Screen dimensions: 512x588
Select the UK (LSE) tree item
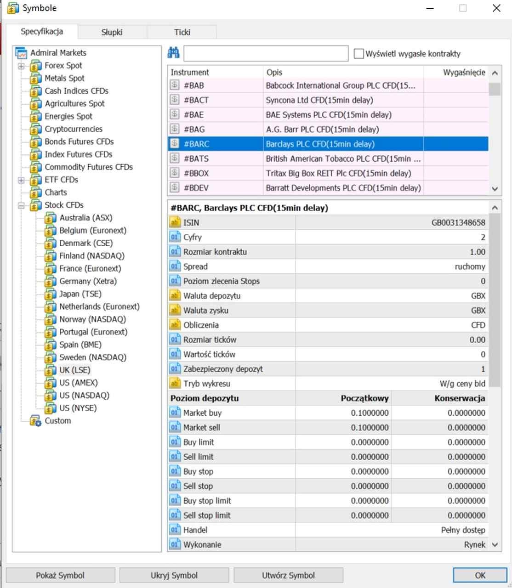(74, 370)
